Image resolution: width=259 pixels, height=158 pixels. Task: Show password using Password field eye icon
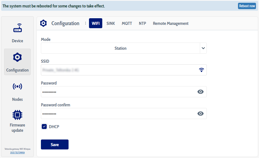pos(200,92)
